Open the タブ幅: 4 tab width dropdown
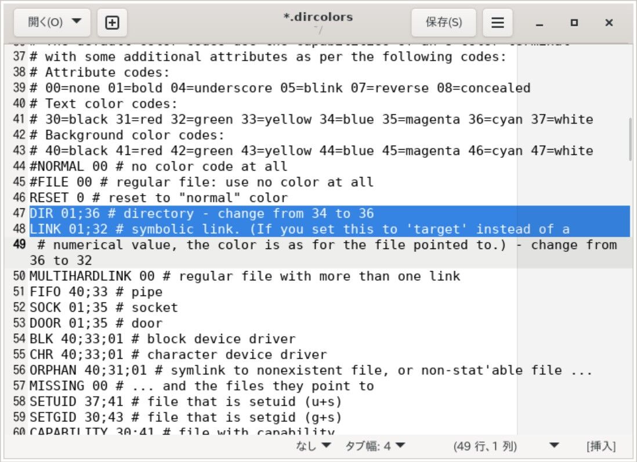 tap(378, 446)
